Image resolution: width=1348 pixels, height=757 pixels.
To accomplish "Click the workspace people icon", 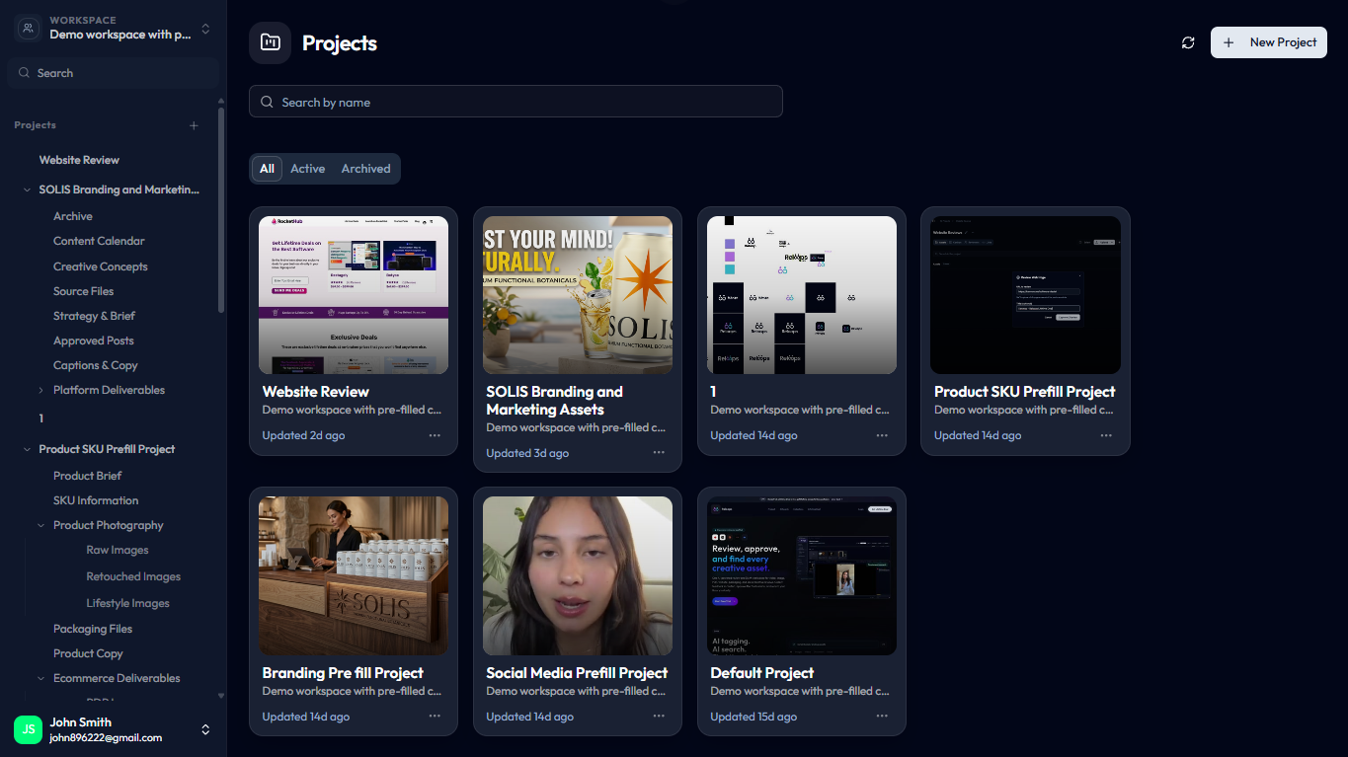I will tap(28, 29).
